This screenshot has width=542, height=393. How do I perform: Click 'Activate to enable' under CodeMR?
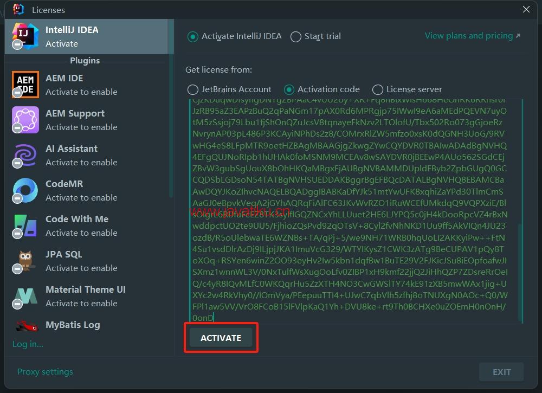[82, 198]
